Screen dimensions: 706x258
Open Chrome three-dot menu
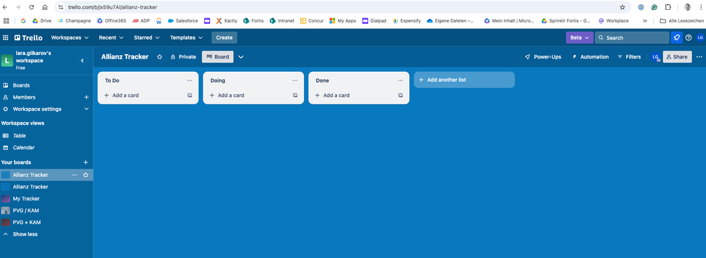700,7
